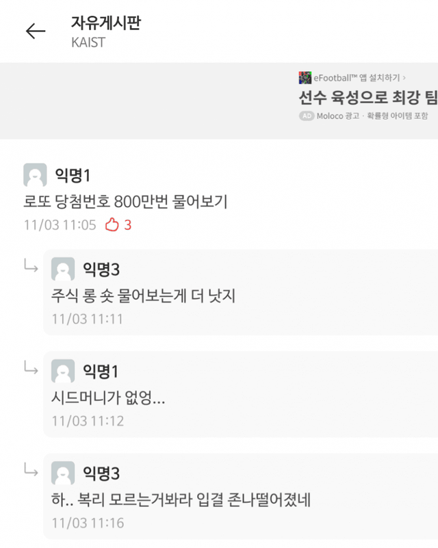Select the reply starting with '하.. 복리 모르는거봐라'
Image resolution: width=438 pixels, height=548 pixels.
click(x=181, y=499)
